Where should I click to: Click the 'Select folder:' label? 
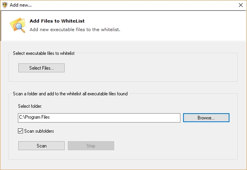(30, 106)
